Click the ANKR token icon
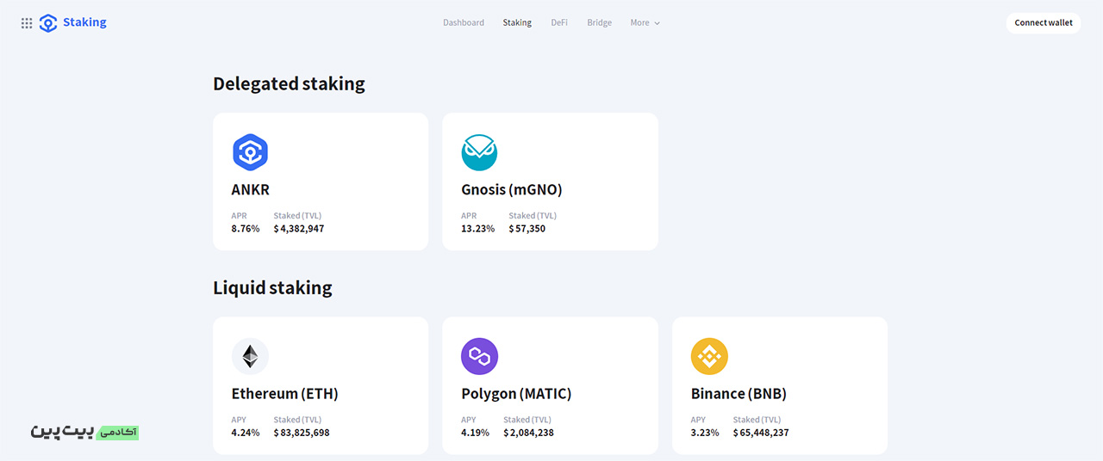 (x=250, y=153)
